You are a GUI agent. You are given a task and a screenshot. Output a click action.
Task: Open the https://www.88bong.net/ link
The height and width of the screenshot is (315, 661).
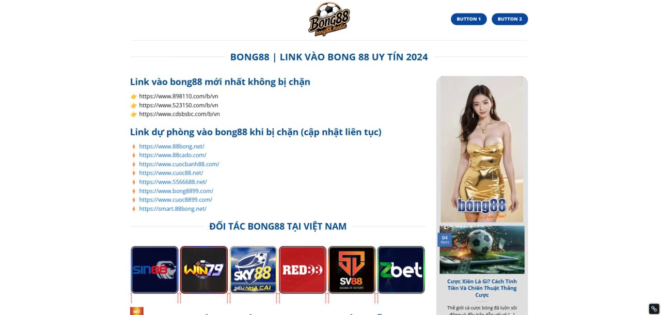coord(171,146)
